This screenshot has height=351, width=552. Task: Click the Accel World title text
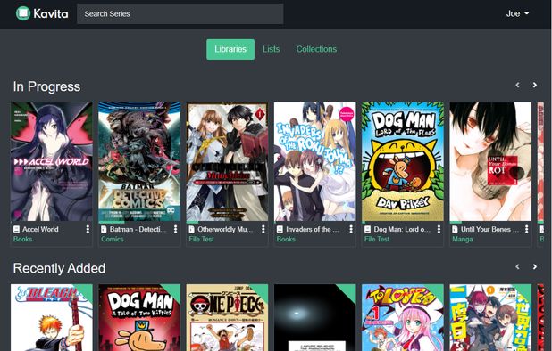pyautogui.click(x=40, y=229)
